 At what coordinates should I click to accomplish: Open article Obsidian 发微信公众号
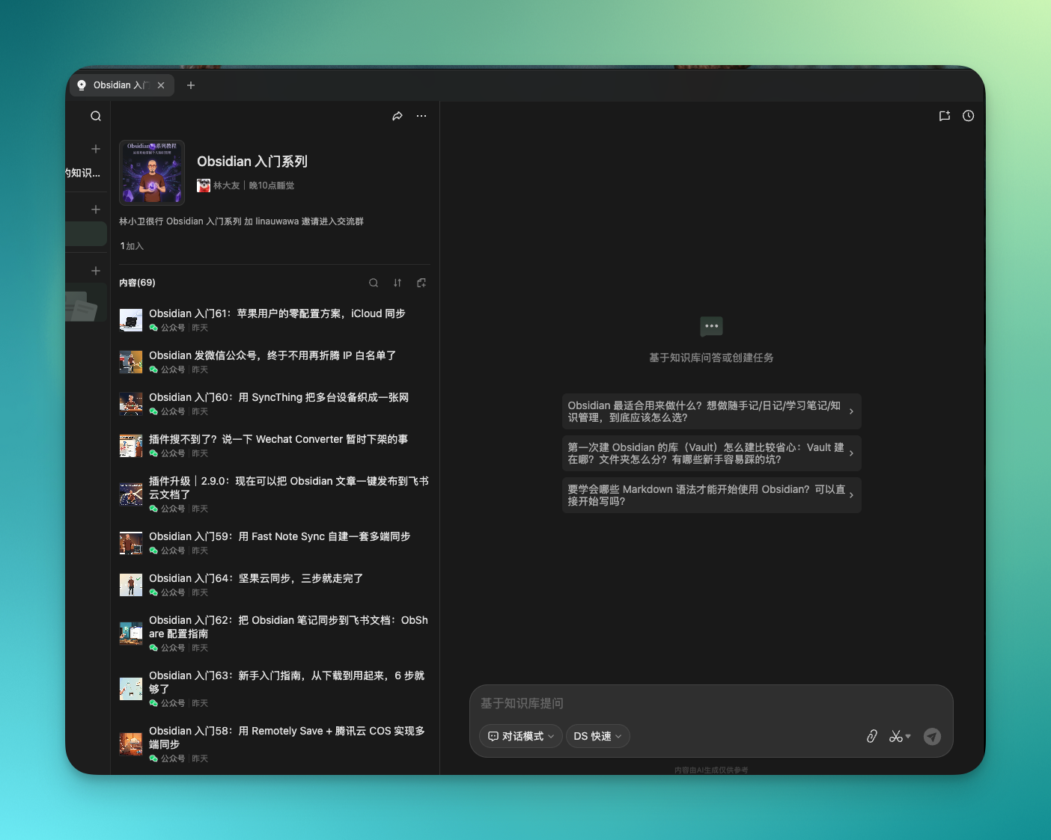pyautogui.click(x=274, y=362)
